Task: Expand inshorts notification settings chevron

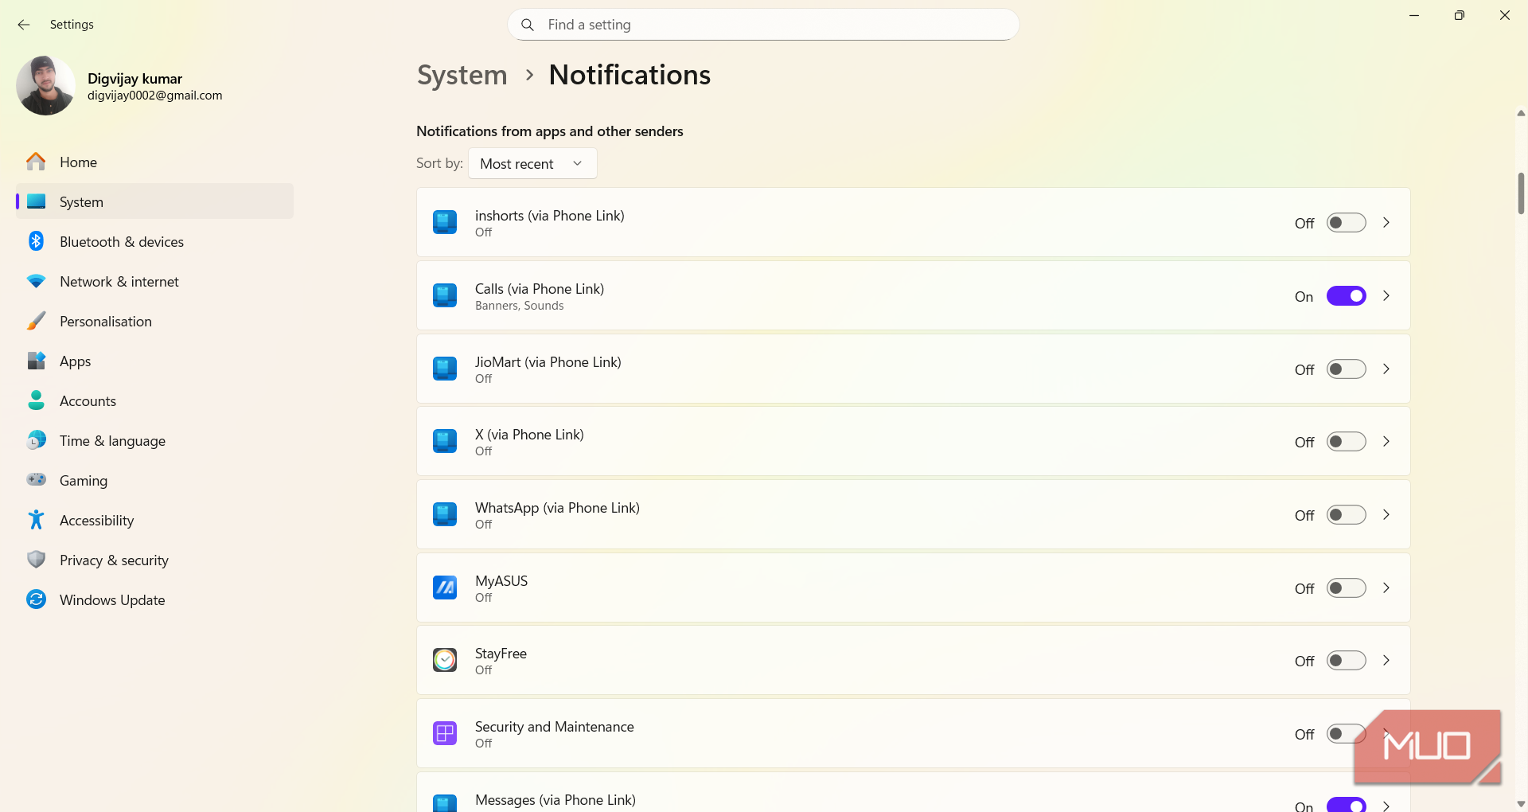Action: pyautogui.click(x=1386, y=223)
